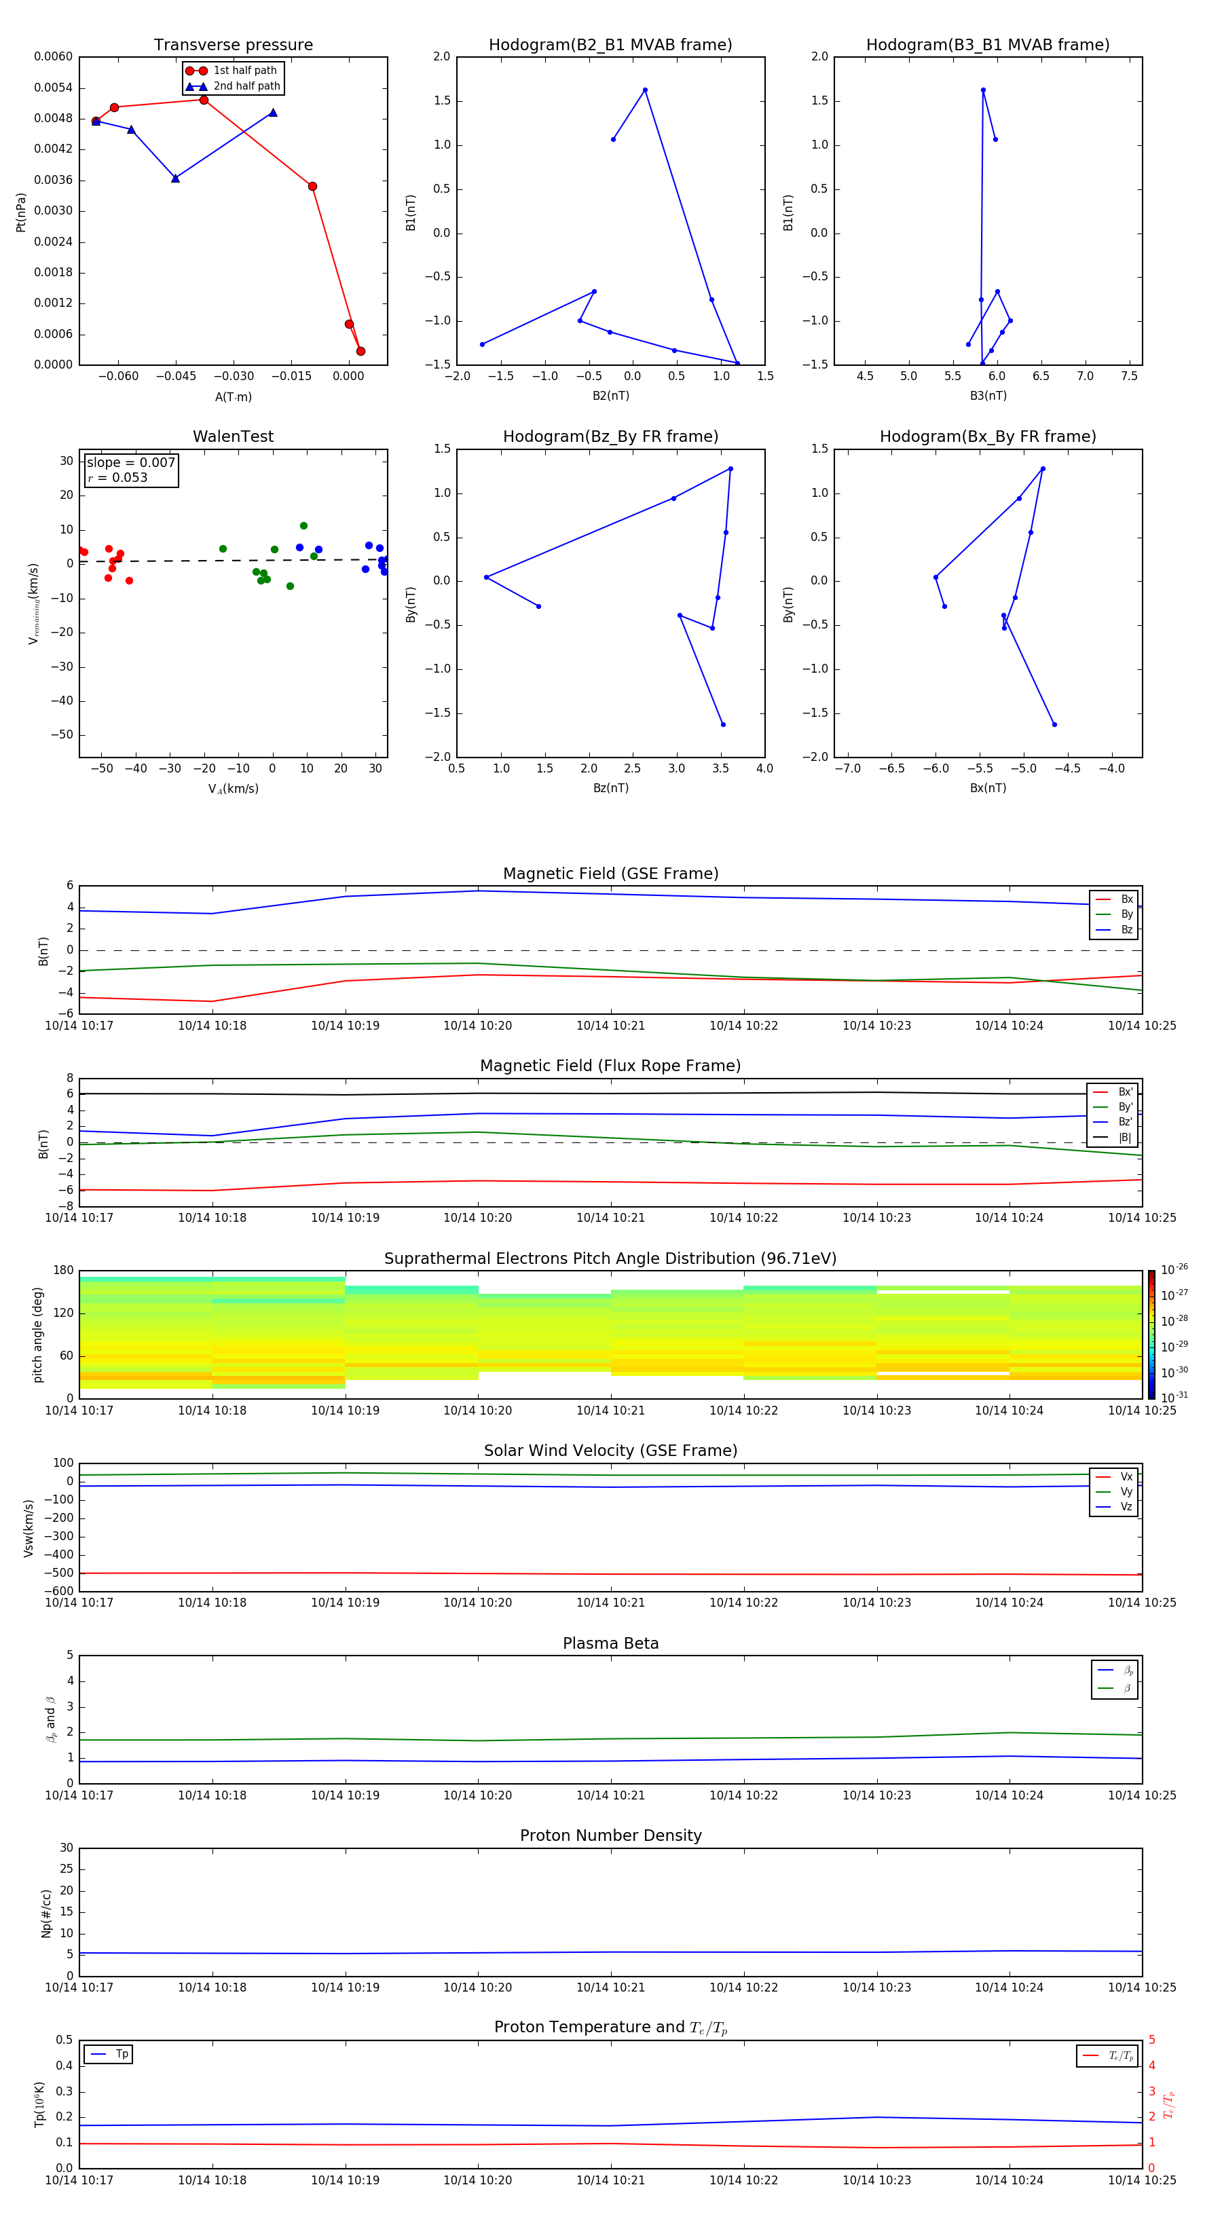Click the topmost point in B2_B1 hodogram
The height and width of the screenshot is (2240, 1222).
point(644,90)
